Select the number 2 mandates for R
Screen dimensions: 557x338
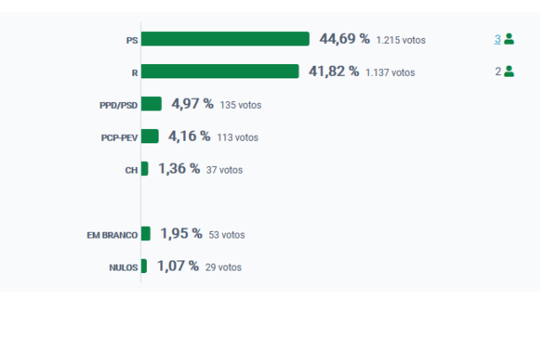tap(498, 72)
